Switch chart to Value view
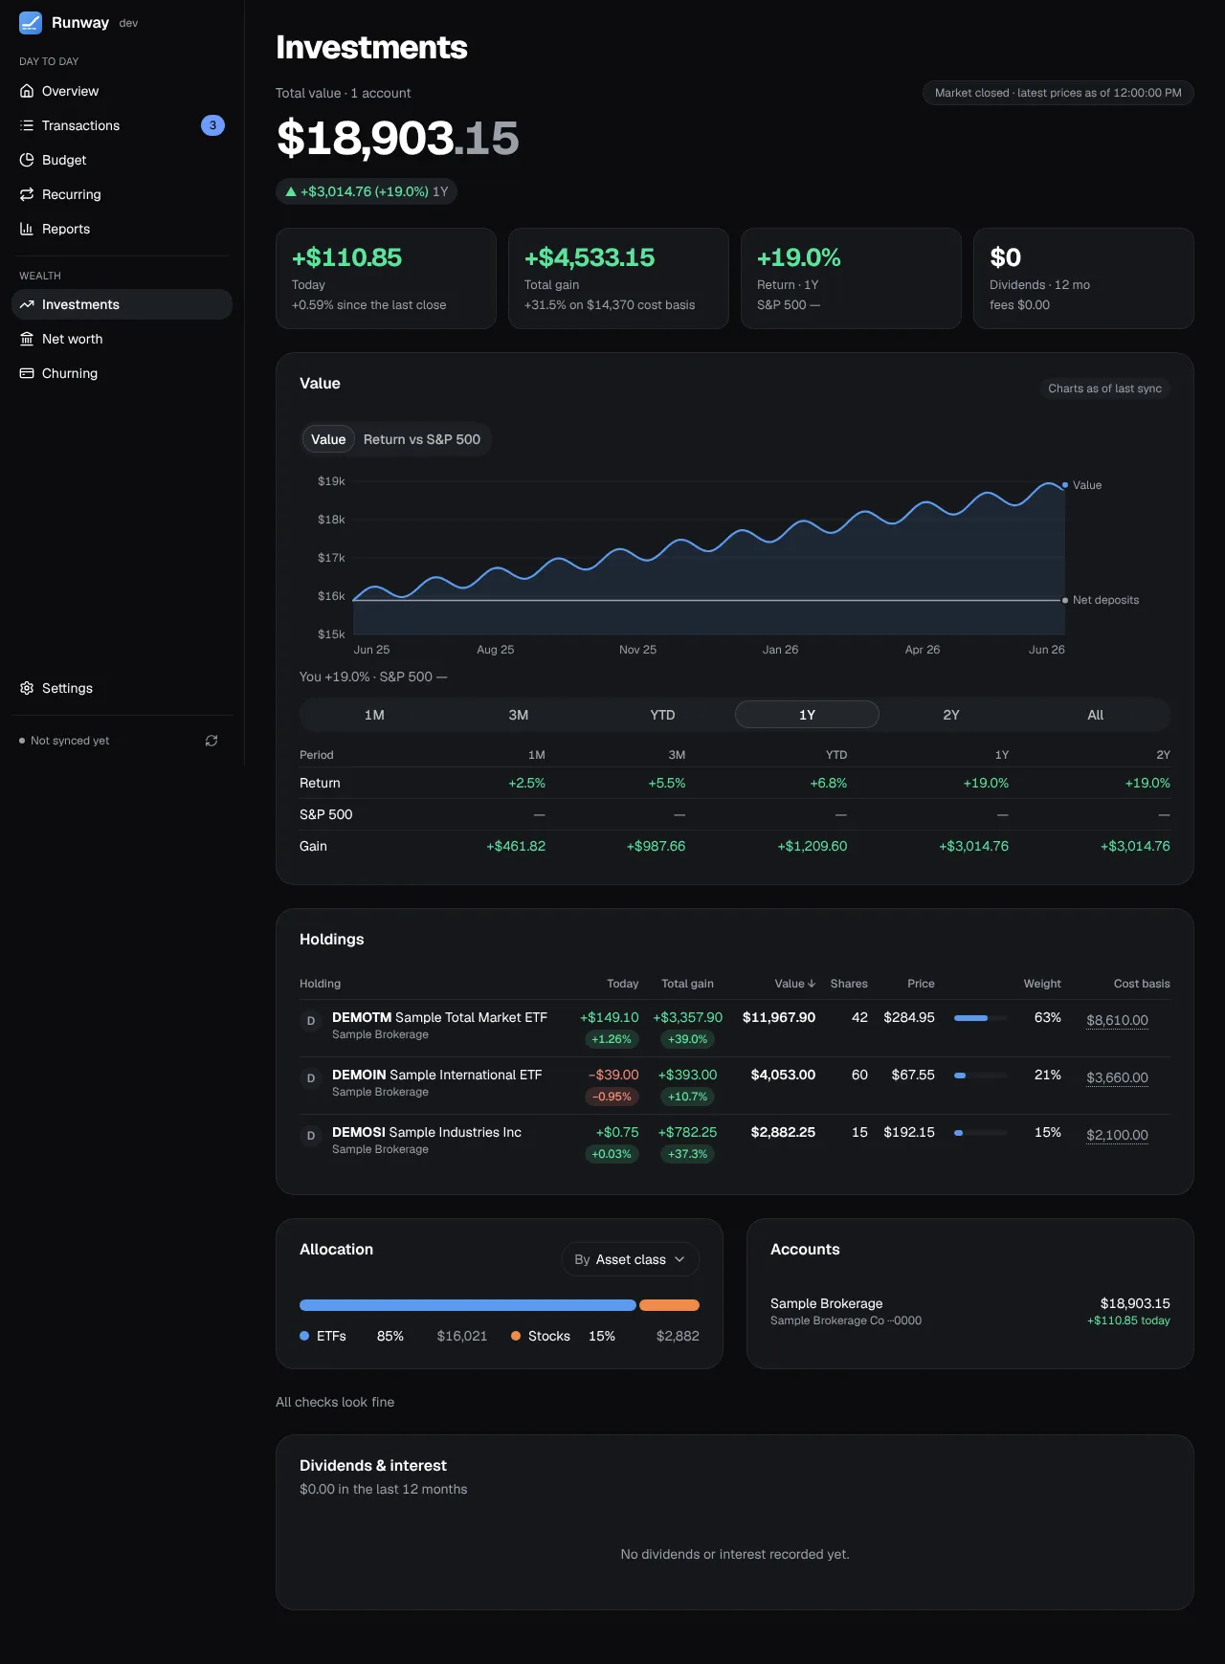 coord(328,439)
